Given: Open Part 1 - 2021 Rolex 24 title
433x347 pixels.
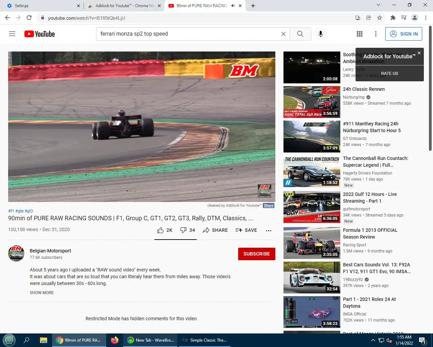Looking at the screenshot, I should 369,303.
